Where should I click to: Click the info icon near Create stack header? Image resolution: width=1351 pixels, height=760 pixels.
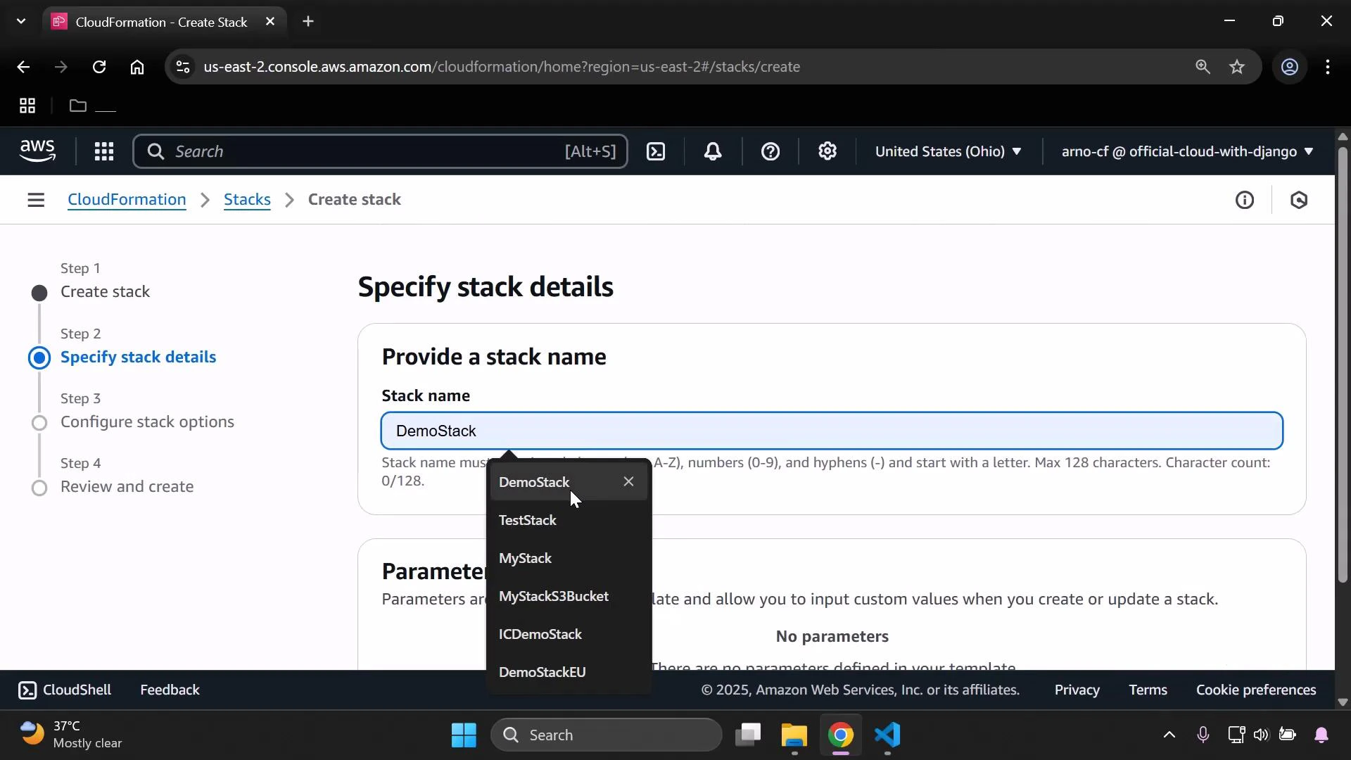1245,200
